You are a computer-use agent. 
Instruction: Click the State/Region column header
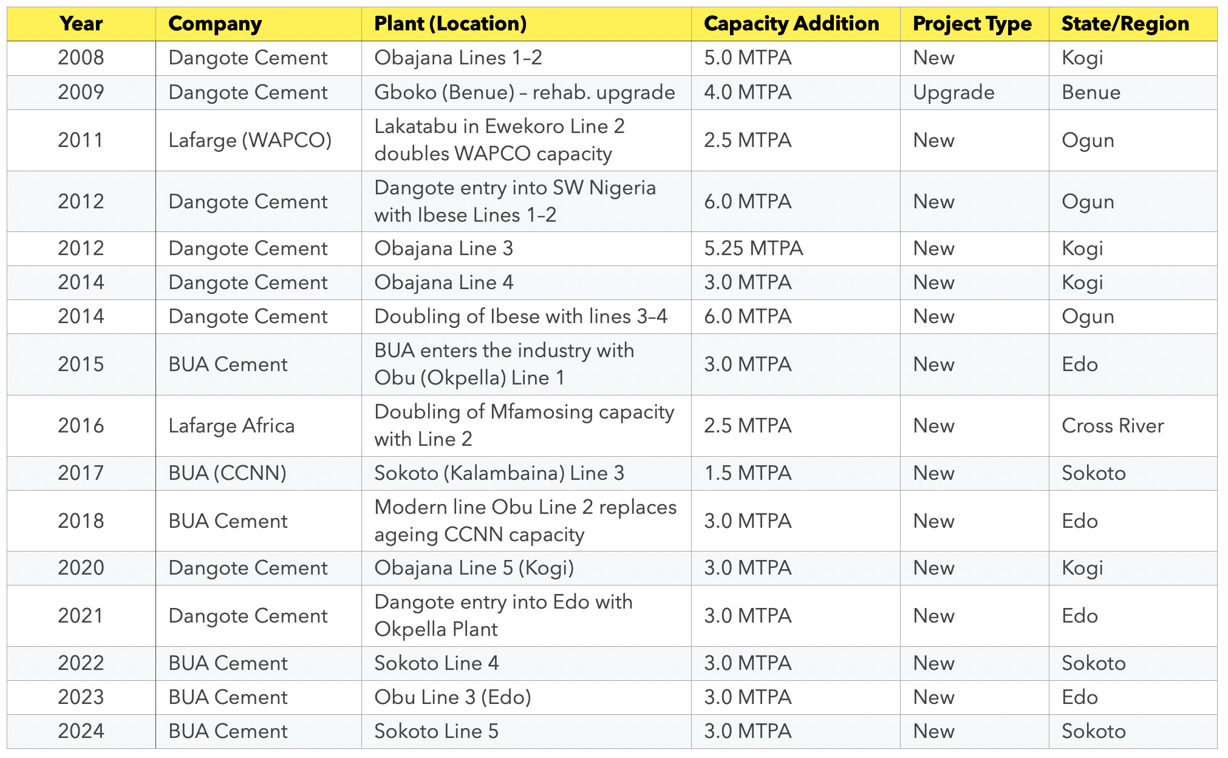point(1125,24)
